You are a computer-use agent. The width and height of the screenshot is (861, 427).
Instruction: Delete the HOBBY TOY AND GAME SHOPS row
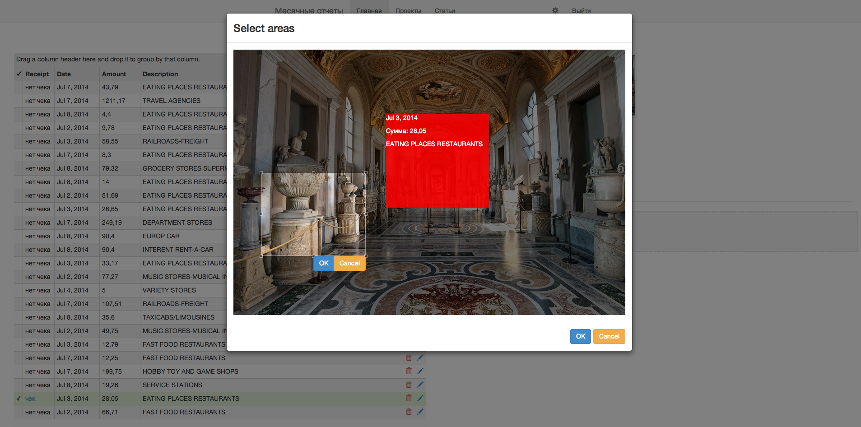[x=409, y=371]
